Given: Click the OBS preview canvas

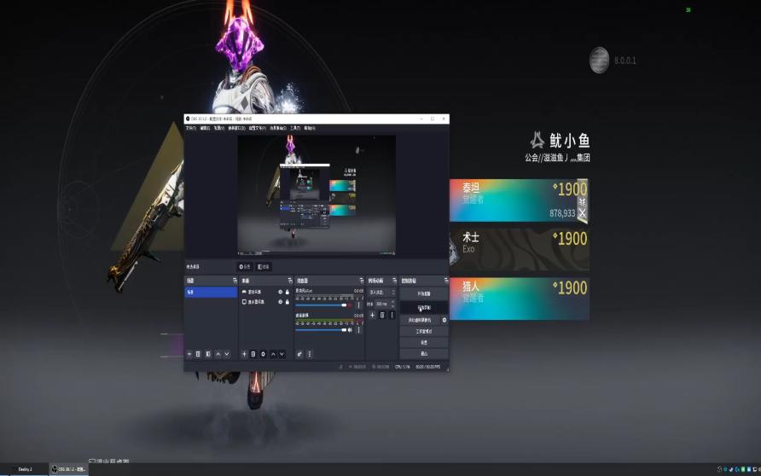Looking at the screenshot, I should coord(317,195).
